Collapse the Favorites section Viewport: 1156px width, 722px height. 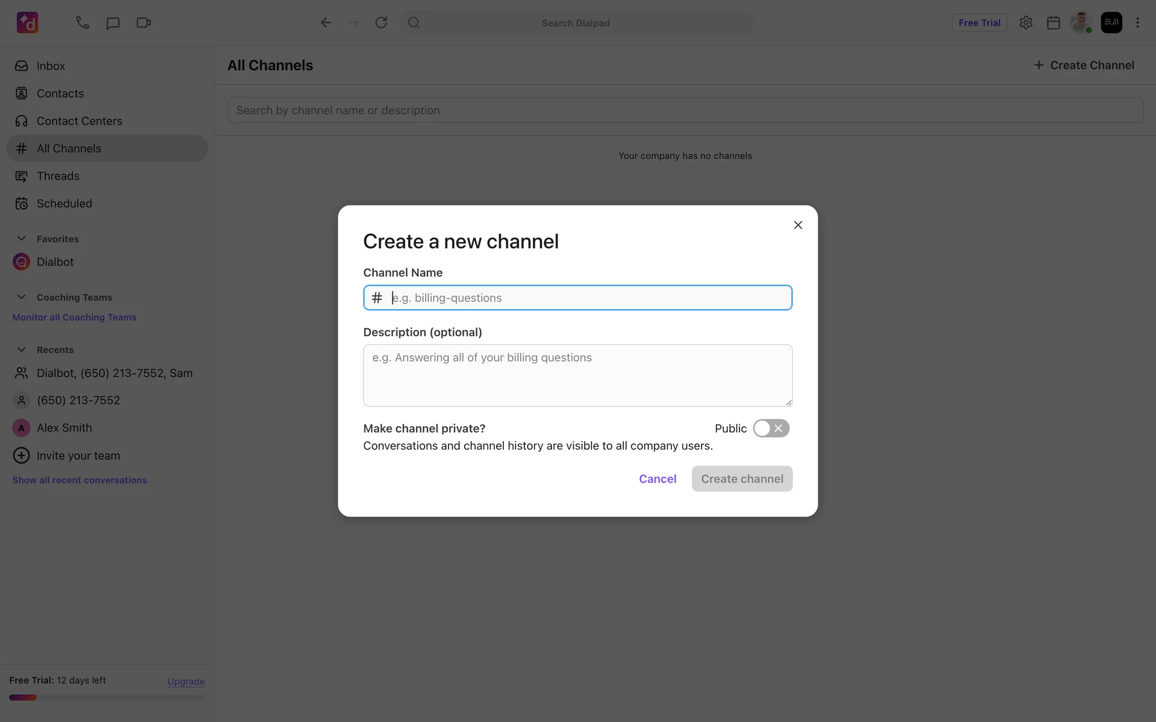coord(22,239)
